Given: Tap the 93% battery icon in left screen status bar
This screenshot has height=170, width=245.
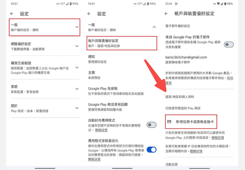Looking at the screenshot, I should [71, 4].
